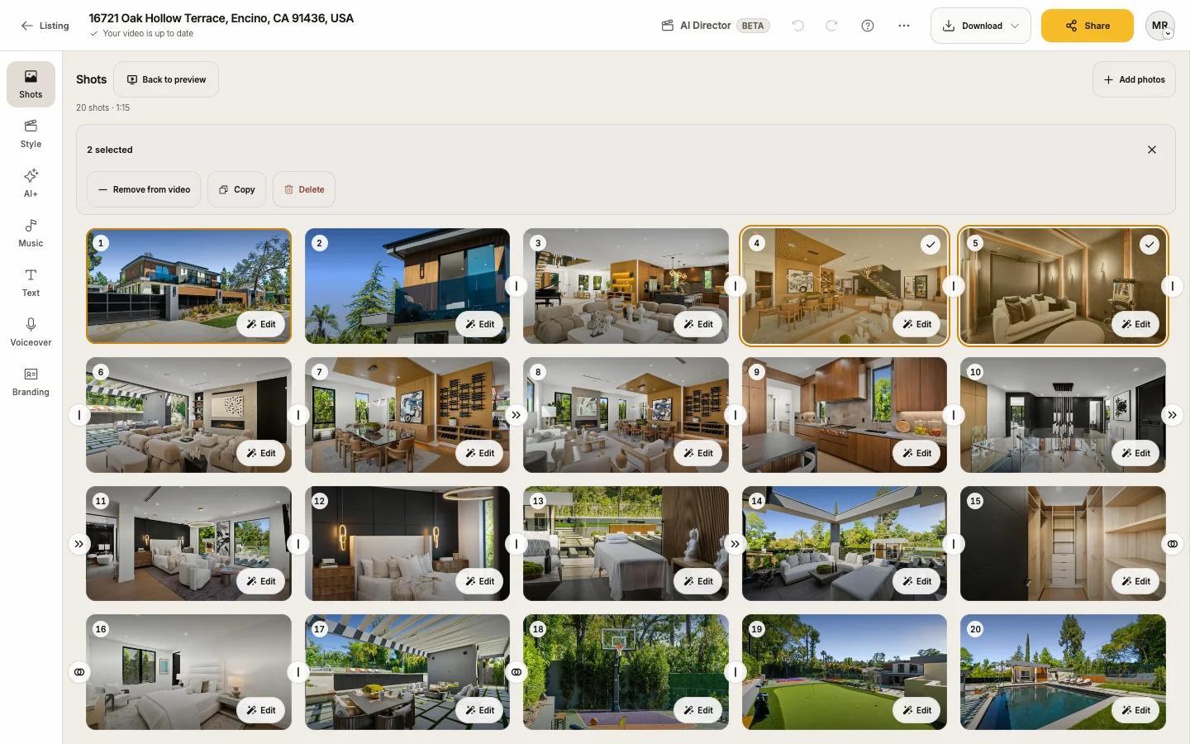Viewport: 1190px width, 744px height.
Task: Go back to Listing
Action: (x=45, y=26)
